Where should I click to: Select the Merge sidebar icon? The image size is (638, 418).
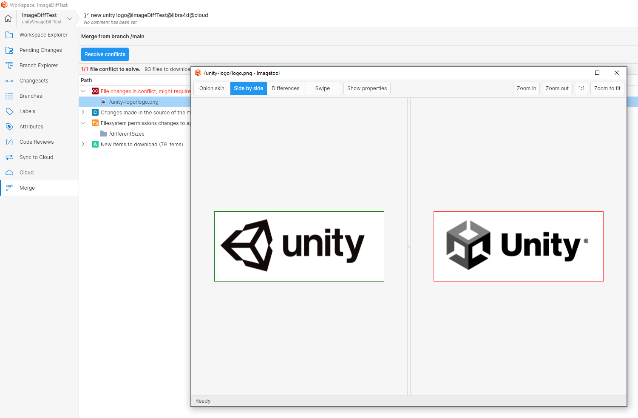click(x=9, y=188)
